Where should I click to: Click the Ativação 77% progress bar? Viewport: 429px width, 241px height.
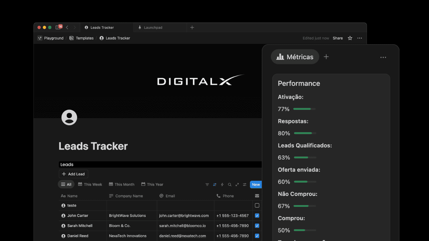click(304, 109)
